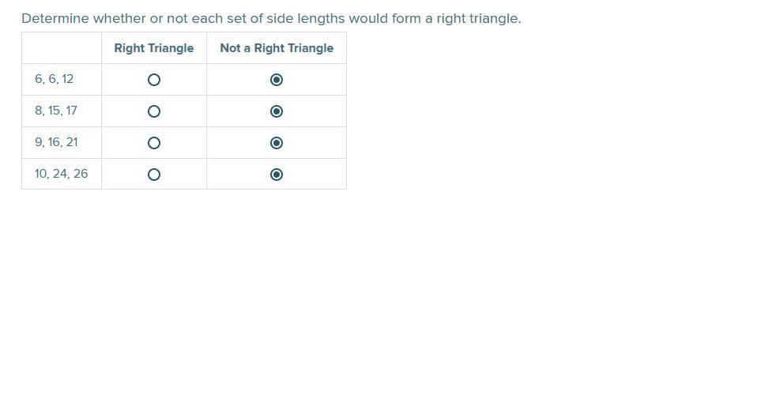The height and width of the screenshot is (402, 780).
Task: Click the "Right Triangle" column header
Action: 154,48
